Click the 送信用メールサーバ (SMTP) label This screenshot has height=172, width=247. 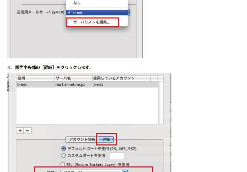point(40,12)
